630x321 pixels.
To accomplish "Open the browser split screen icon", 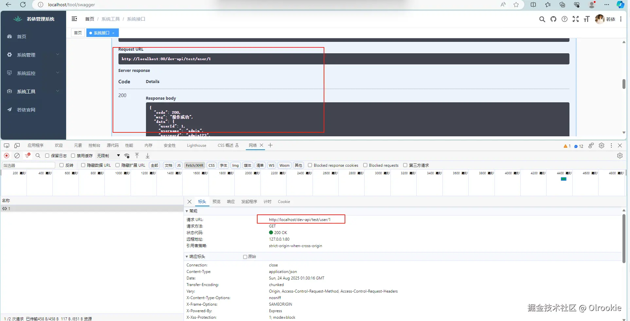I will pos(533,5).
